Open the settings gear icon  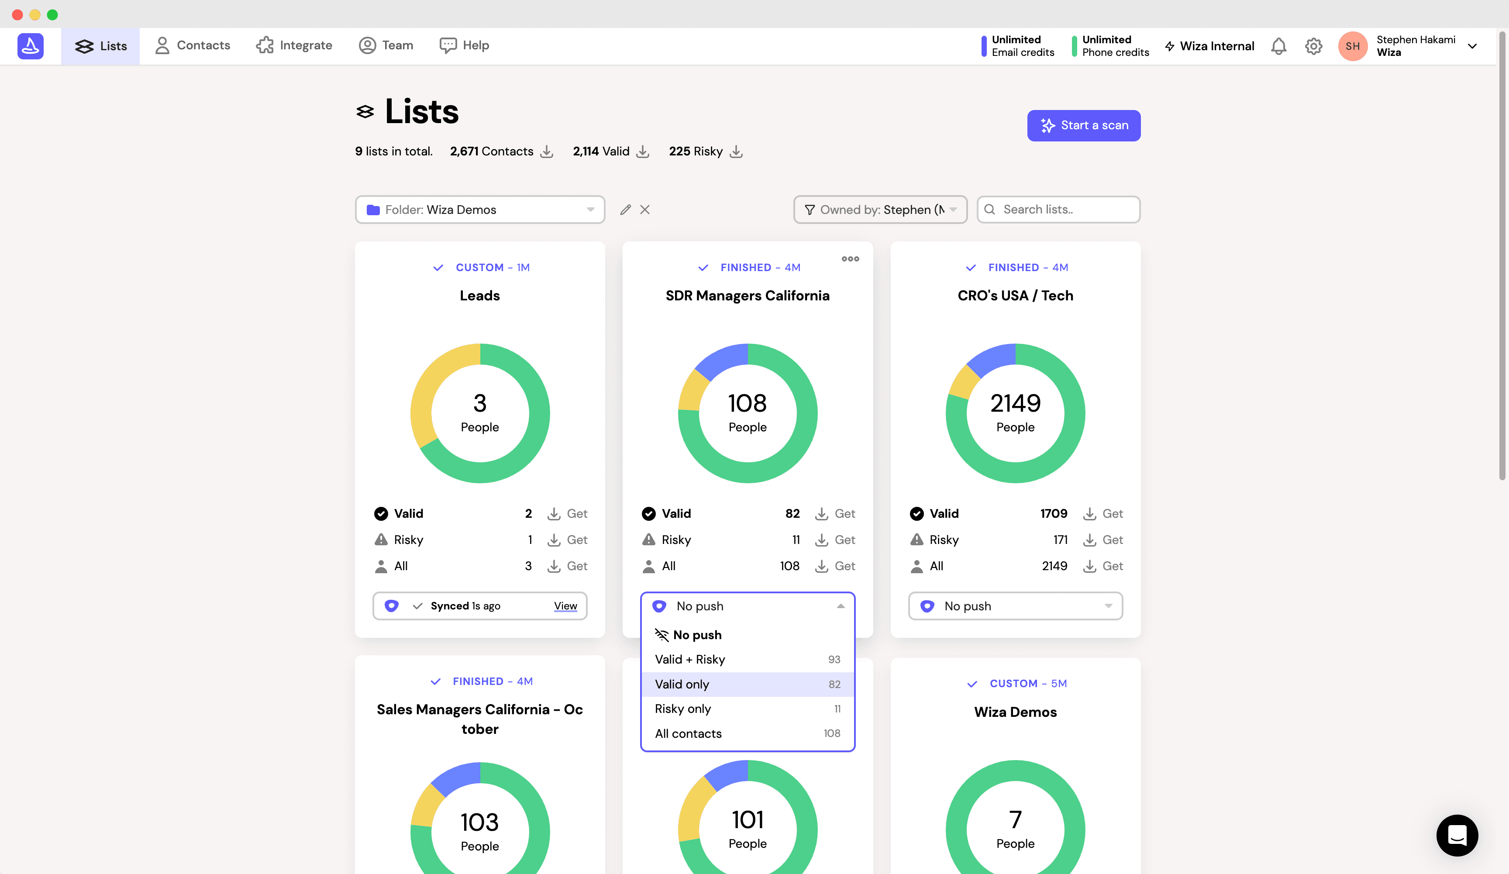coord(1313,46)
